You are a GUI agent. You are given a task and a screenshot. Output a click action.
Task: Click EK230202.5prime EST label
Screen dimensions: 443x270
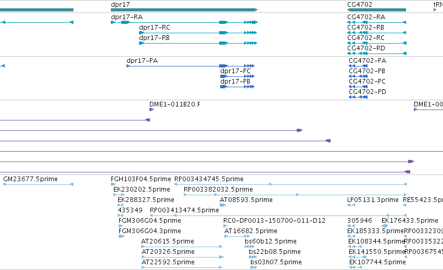(142, 190)
